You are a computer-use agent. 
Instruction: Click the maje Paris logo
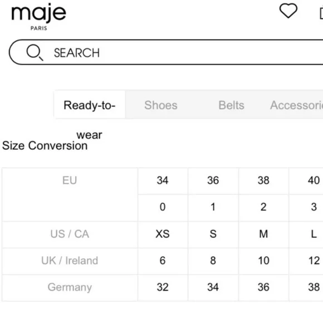click(39, 17)
